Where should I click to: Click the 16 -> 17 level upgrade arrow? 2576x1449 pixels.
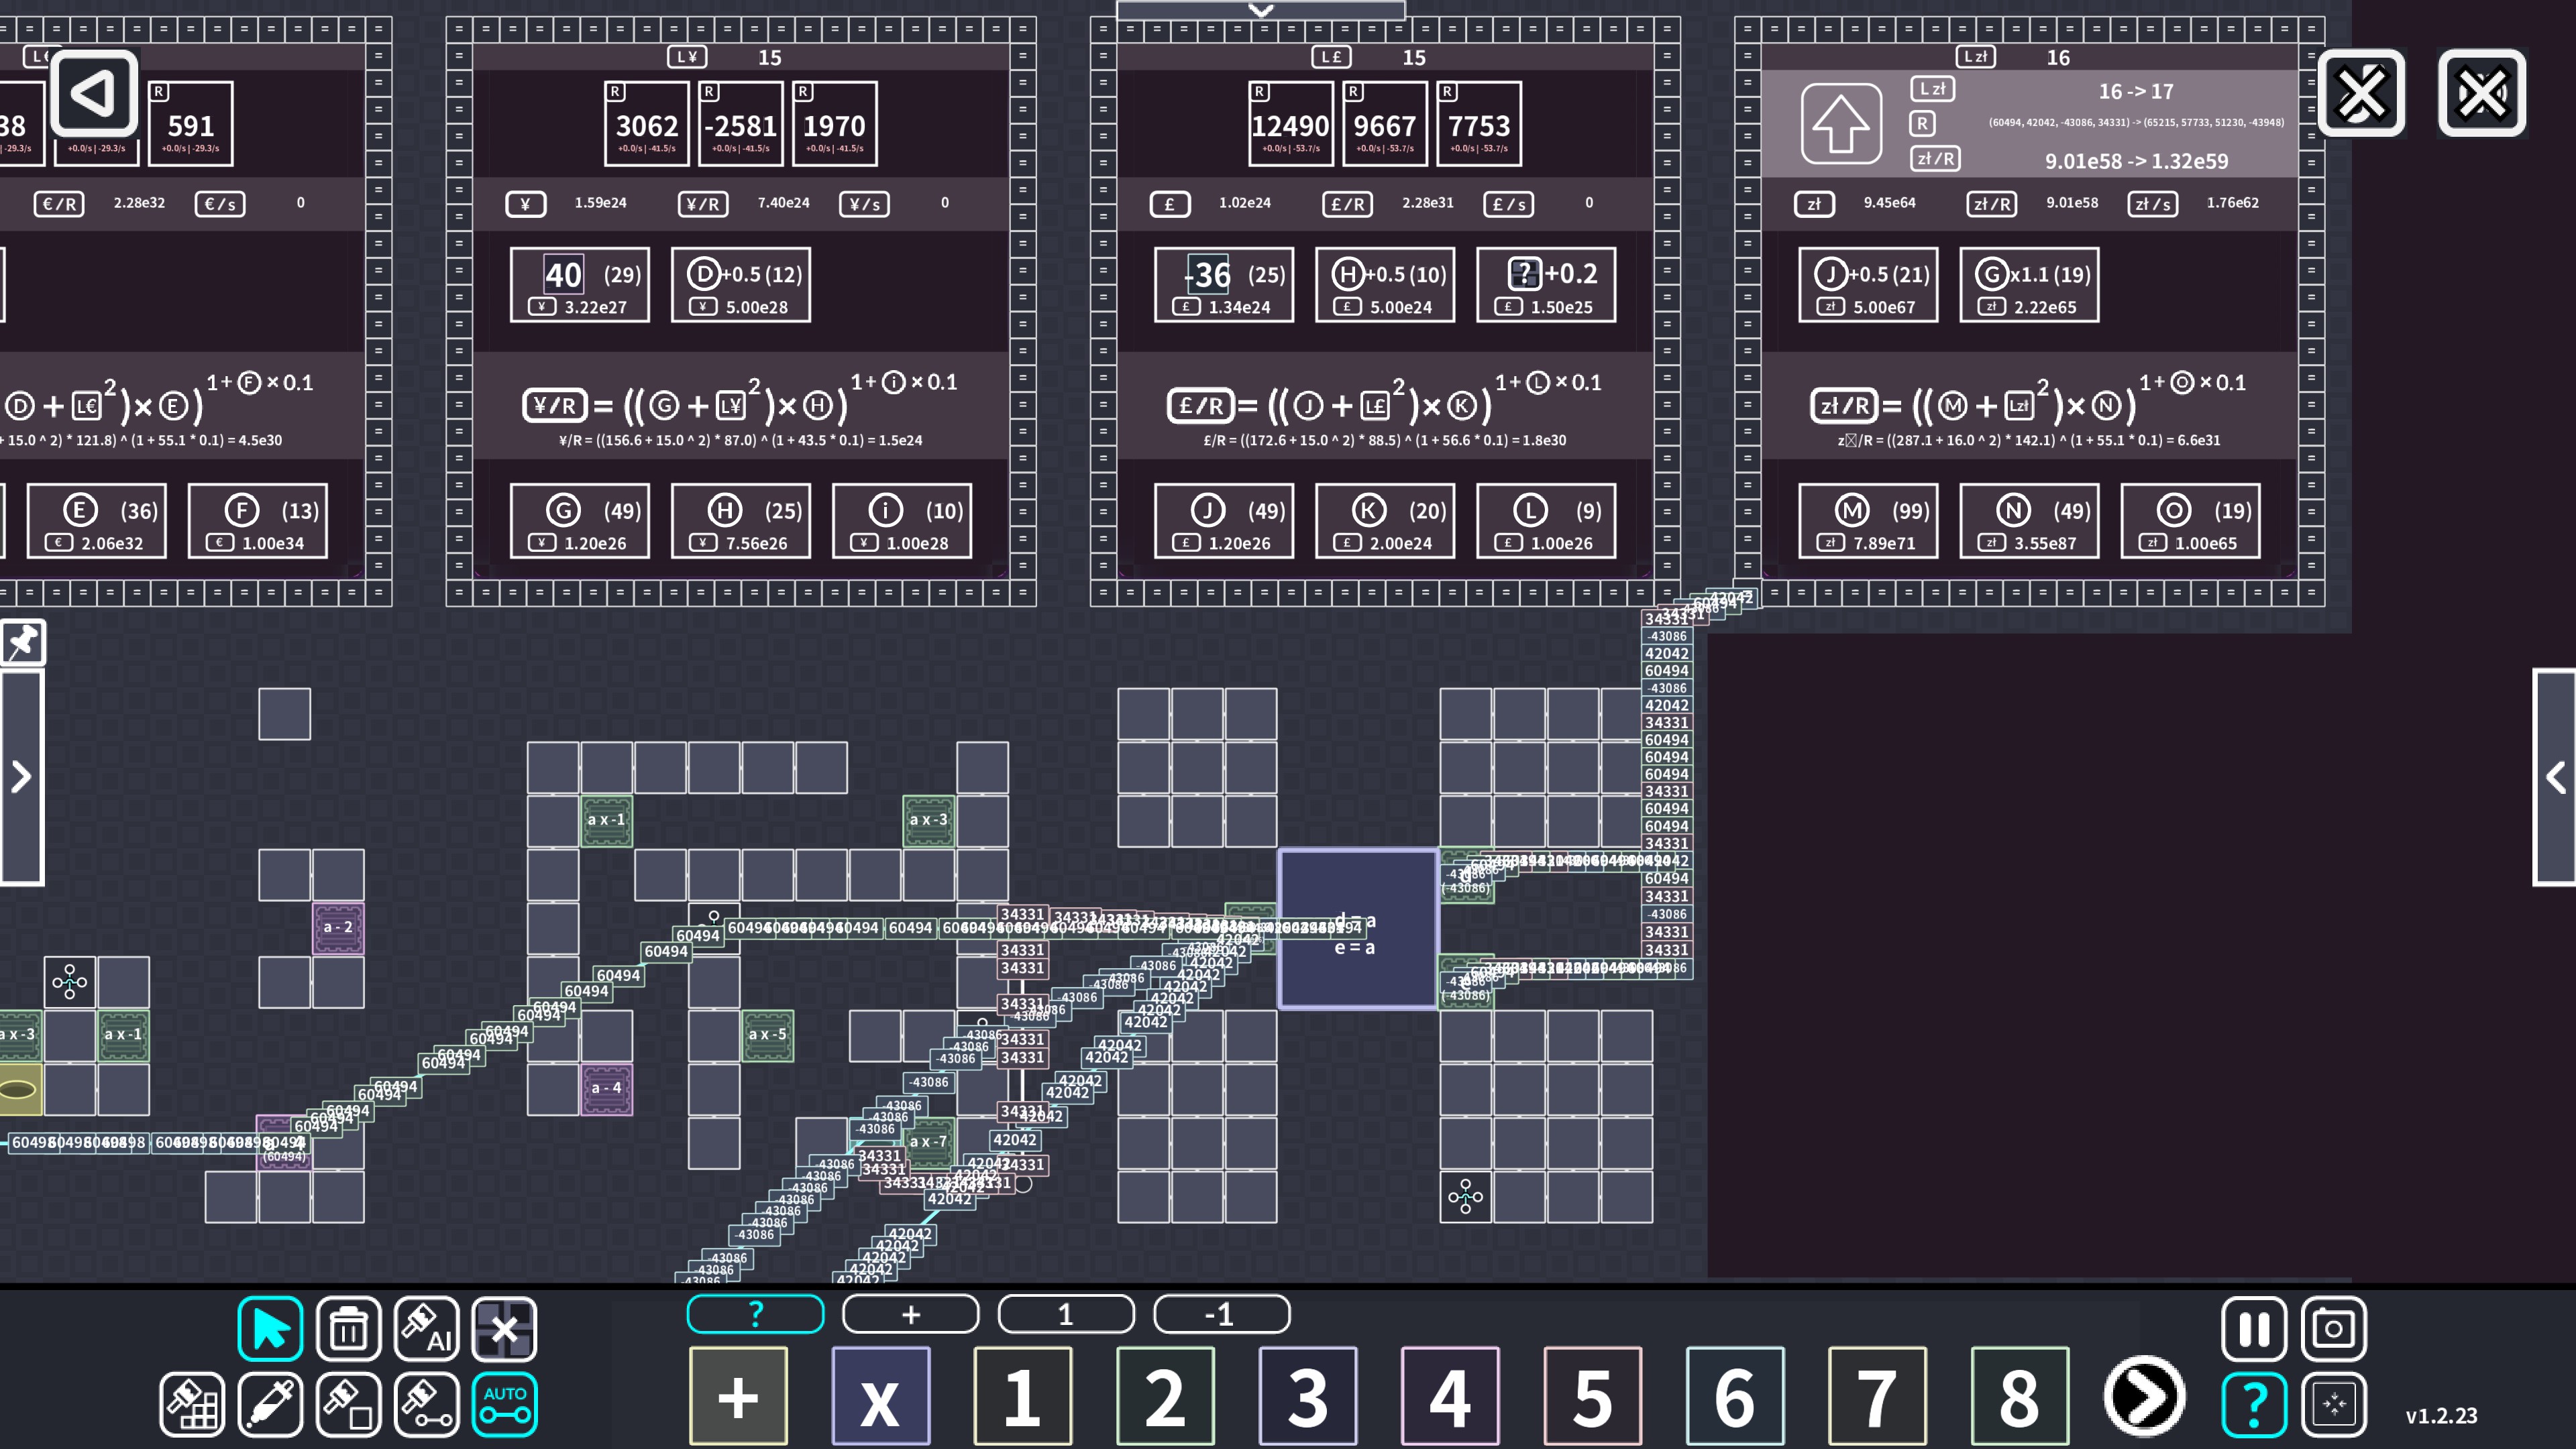1841,124
